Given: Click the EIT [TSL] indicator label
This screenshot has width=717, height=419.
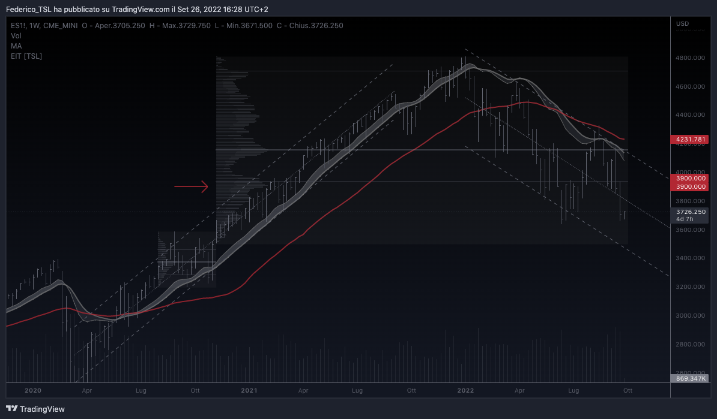Looking at the screenshot, I should tap(26, 56).
